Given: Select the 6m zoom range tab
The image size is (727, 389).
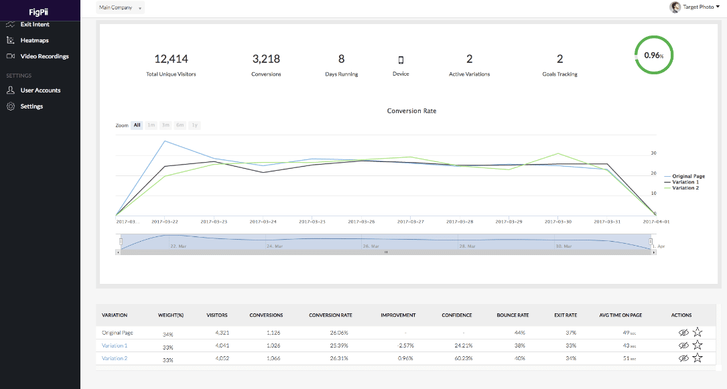Looking at the screenshot, I should (x=180, y=125).
